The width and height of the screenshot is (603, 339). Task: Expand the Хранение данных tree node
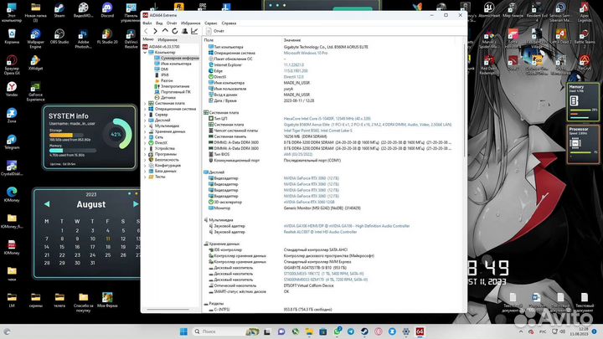[x=145, y=131]
